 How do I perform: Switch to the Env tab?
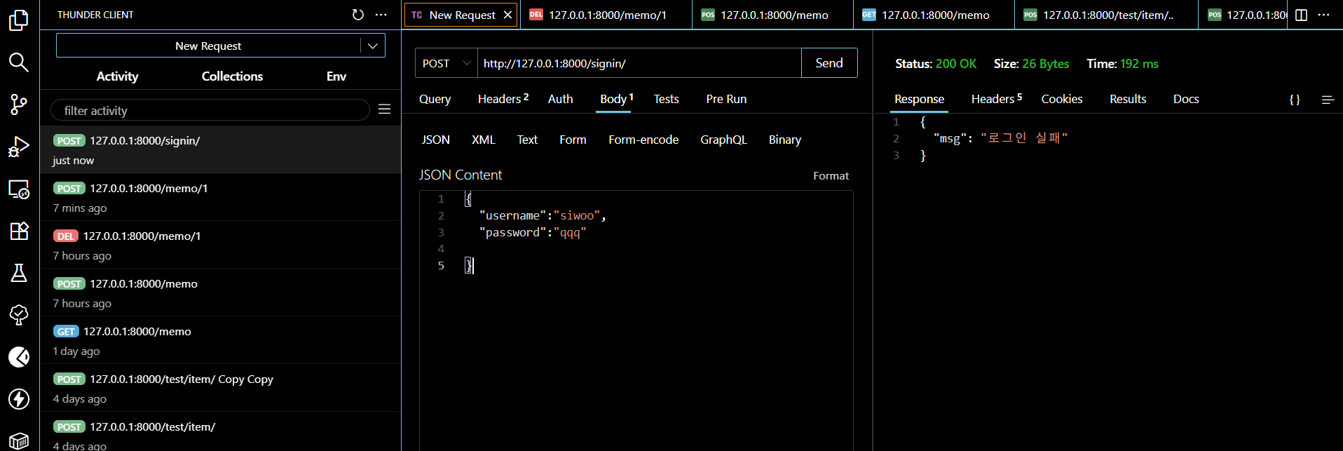[x=336, y=76]
